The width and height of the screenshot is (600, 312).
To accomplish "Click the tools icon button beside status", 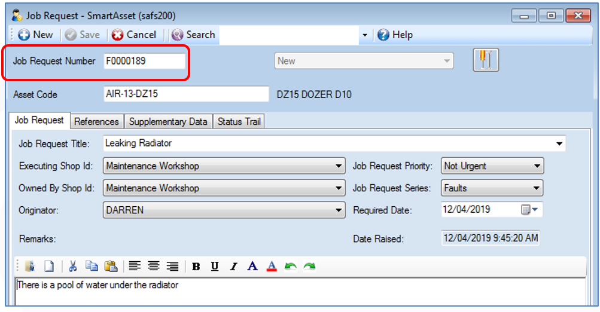I will (486, 60).
